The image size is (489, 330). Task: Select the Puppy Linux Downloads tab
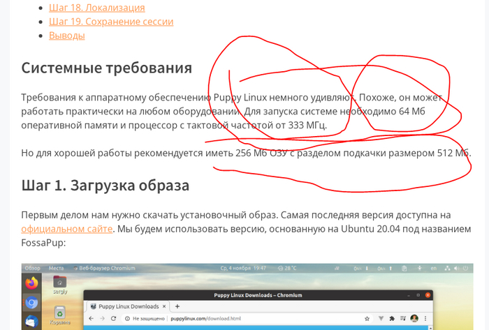127,306
